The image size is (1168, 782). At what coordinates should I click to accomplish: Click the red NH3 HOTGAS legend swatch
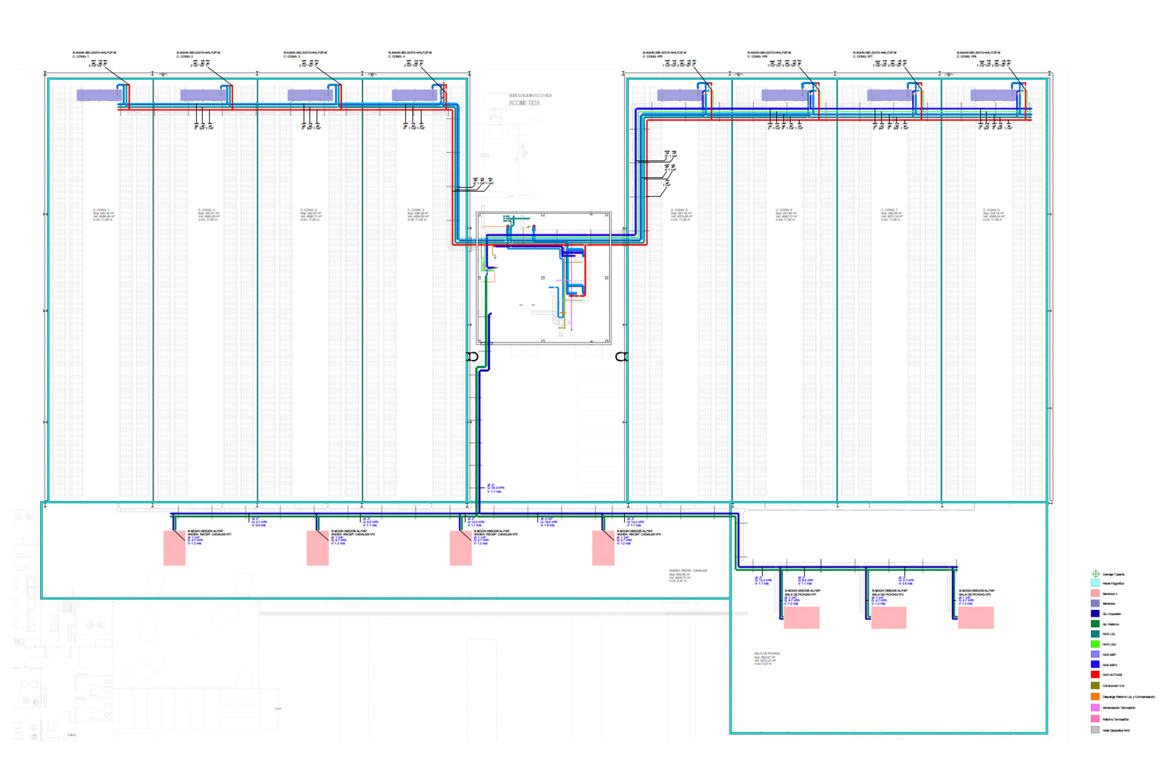point(1095,675)
